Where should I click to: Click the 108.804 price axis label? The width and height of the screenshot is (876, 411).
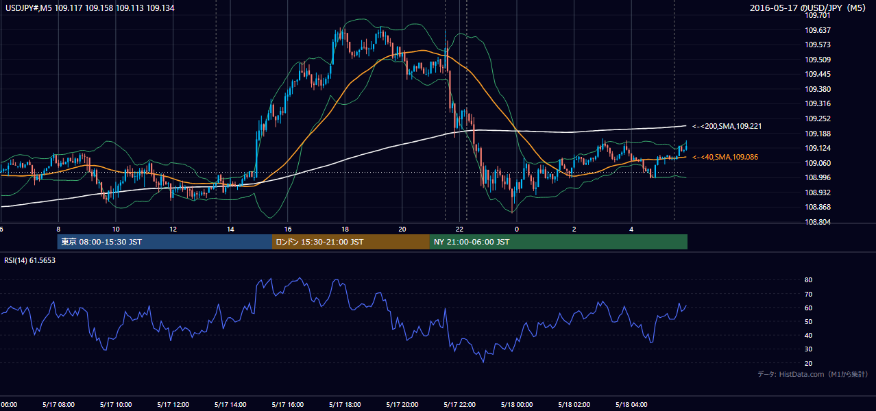coord(818,223)
